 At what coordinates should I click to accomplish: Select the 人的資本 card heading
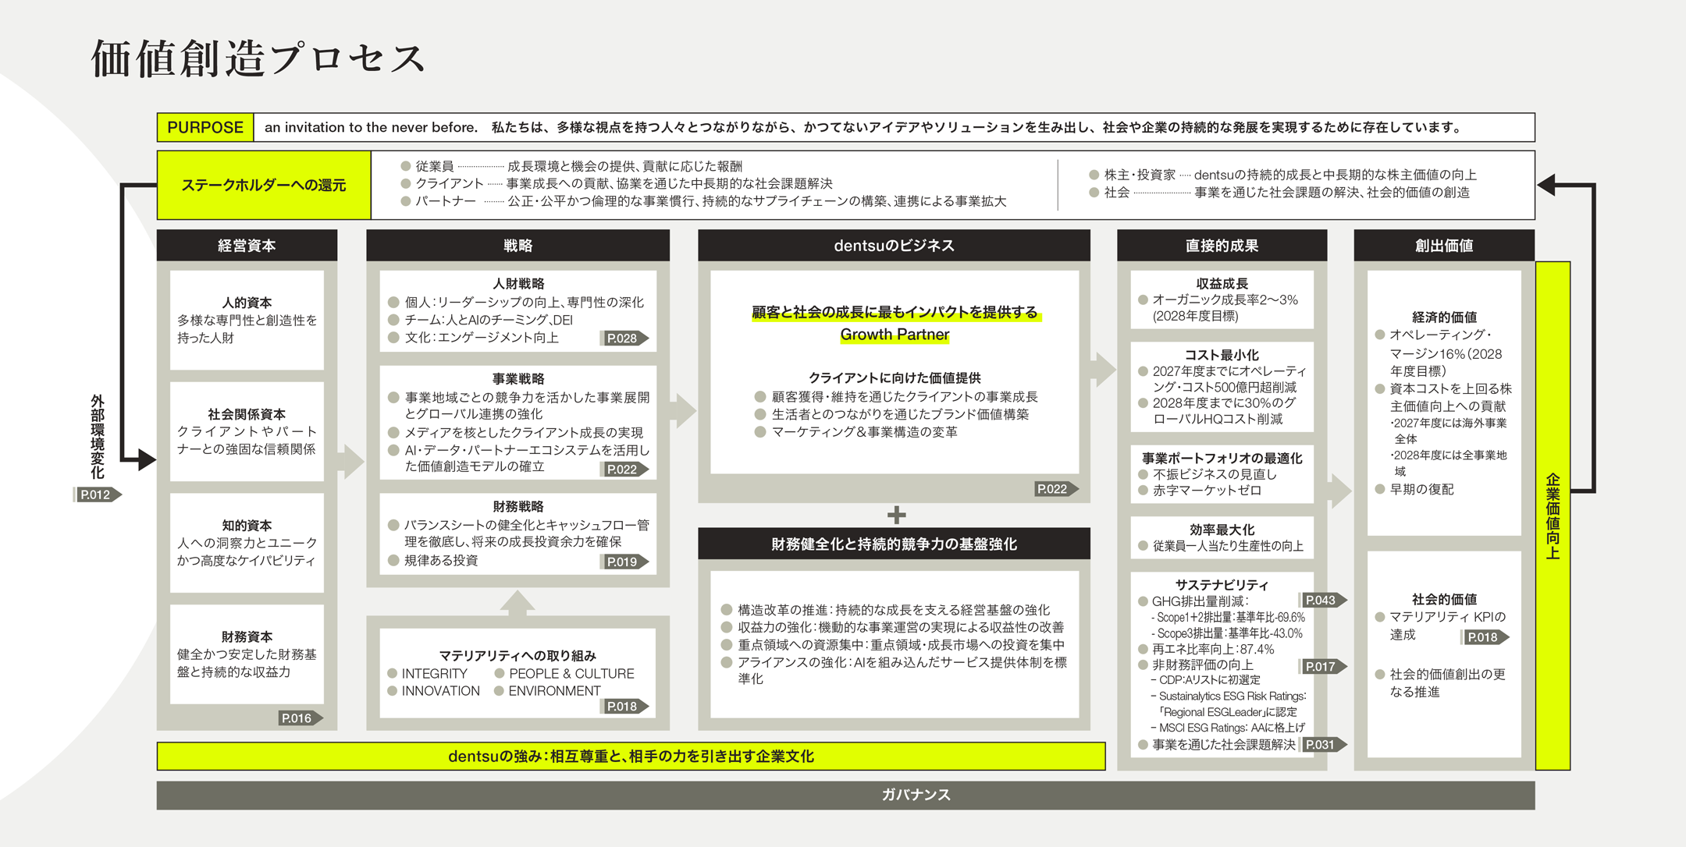[x=247, y=303]
